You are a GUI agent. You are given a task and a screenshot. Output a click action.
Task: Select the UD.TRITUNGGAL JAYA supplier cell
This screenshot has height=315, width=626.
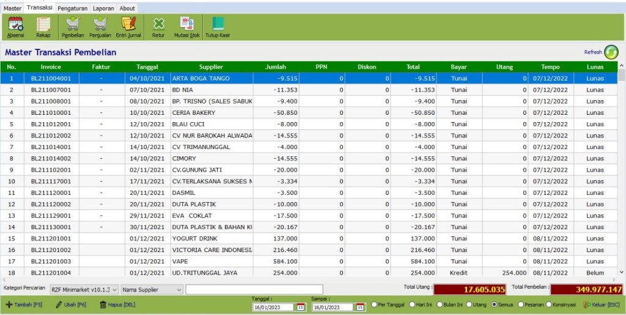(x=212, y=273)
